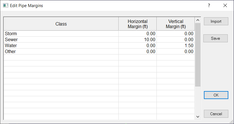Select the Sewer class cell

(x=61, y=40)
